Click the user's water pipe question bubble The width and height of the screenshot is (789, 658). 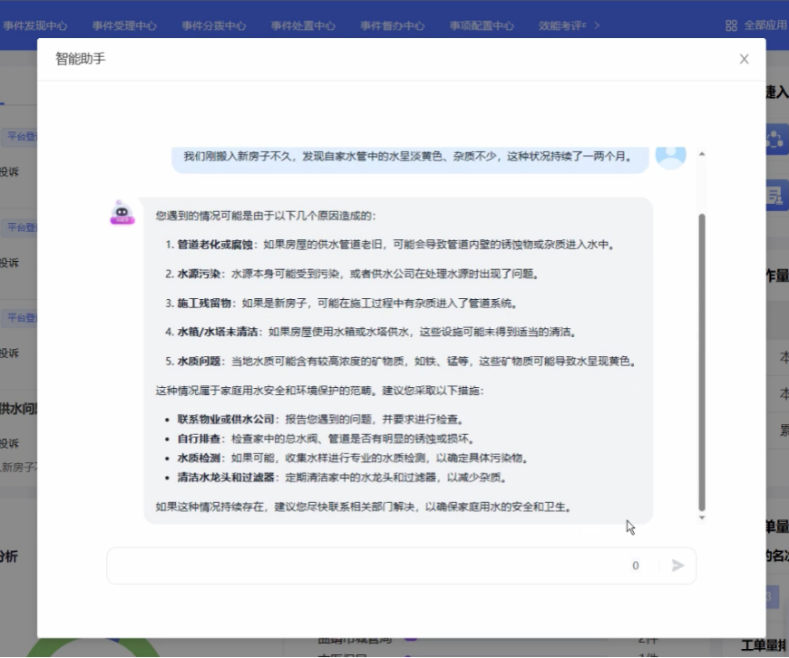[407, 156]
